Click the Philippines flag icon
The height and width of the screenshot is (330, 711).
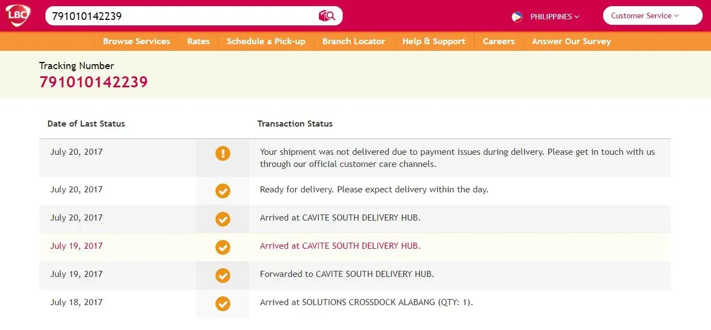(x=517, y=17)
